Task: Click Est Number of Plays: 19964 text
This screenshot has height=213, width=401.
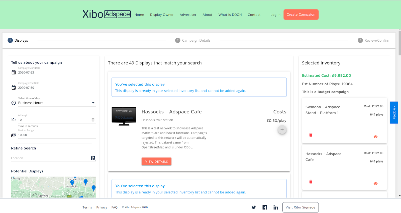Action: (327, 84)
